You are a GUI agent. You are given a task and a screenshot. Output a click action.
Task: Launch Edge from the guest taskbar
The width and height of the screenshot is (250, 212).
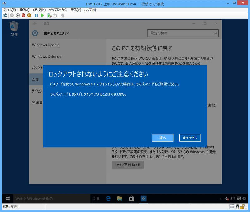108,199
